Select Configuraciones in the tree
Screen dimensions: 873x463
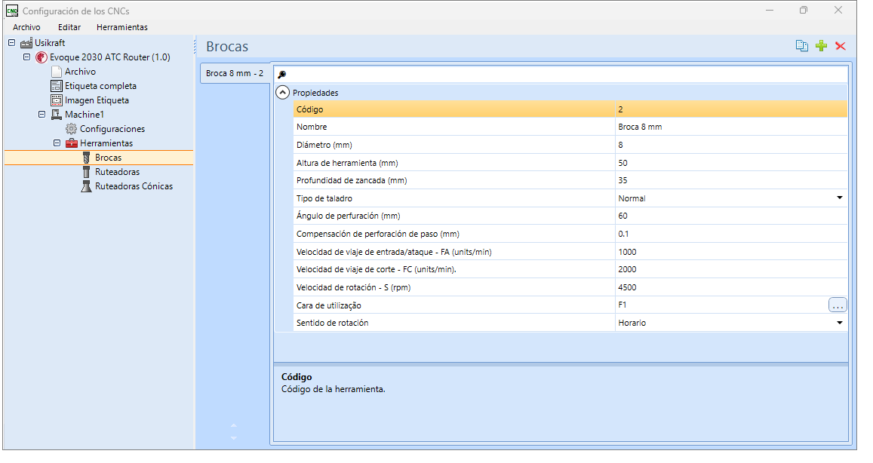(x=112, y=129)
